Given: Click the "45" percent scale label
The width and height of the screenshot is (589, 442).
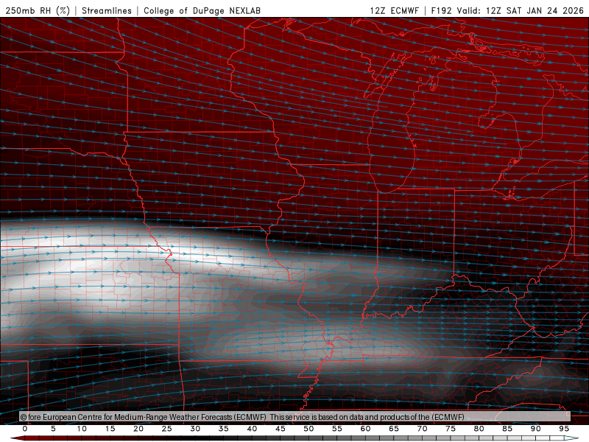Looking at the screenshot, I should coord(281,429).
